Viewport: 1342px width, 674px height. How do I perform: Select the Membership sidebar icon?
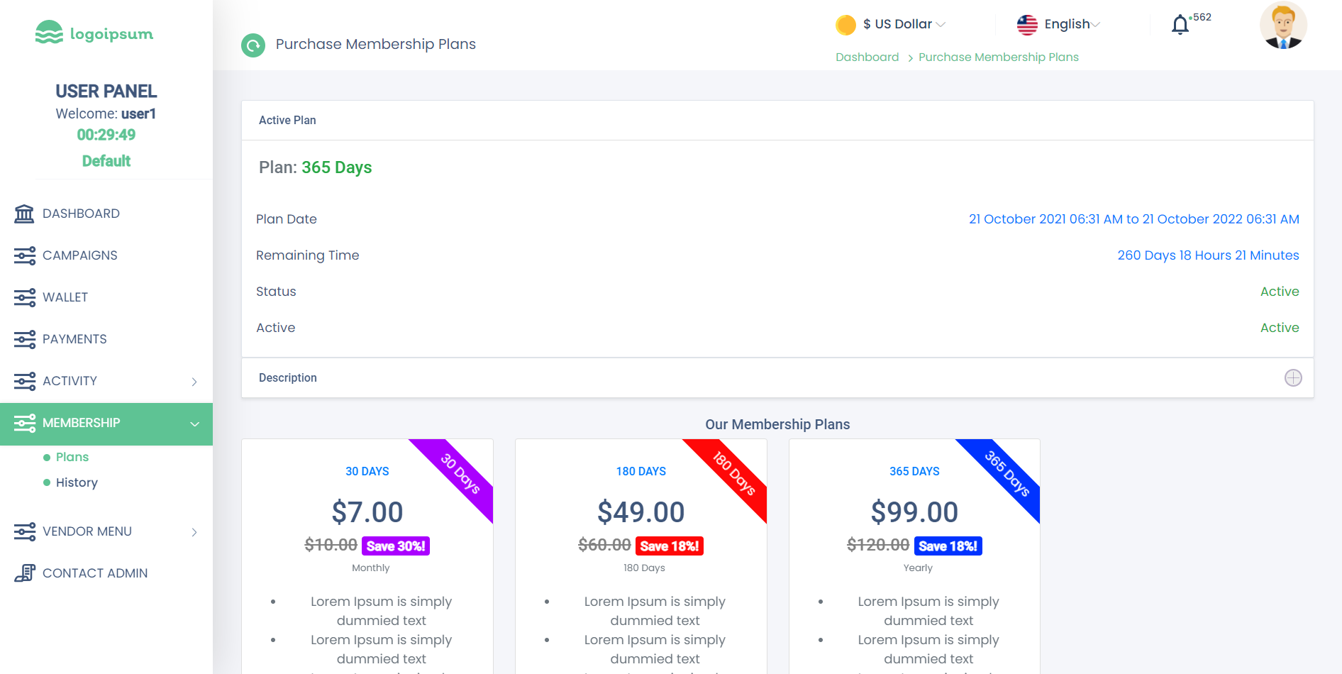click(24, 422)
